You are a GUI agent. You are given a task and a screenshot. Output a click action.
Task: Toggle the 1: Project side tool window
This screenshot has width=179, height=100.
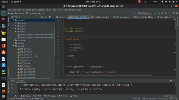(x=9, y=21)
